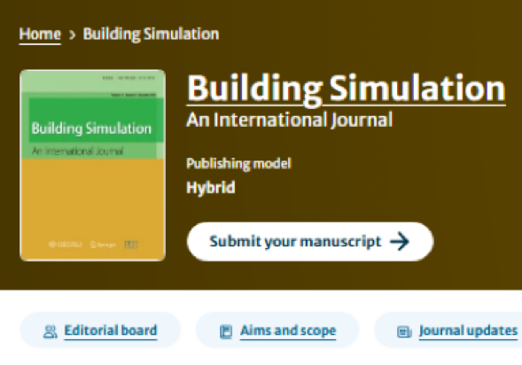Image resolution: width=522 pixels, height=365 pixels.
Task: Click the Submit your manuscript button
Action: [310, 242]
